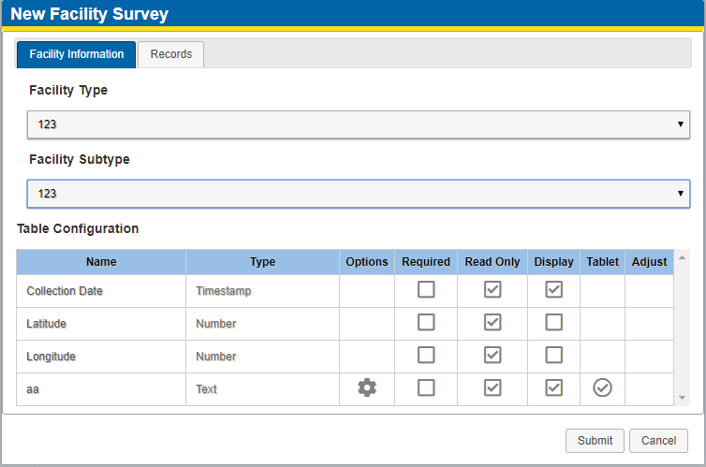Select the Facility Information tab
The width and height of the screenshot is (706, 467).
click(77, 54)
